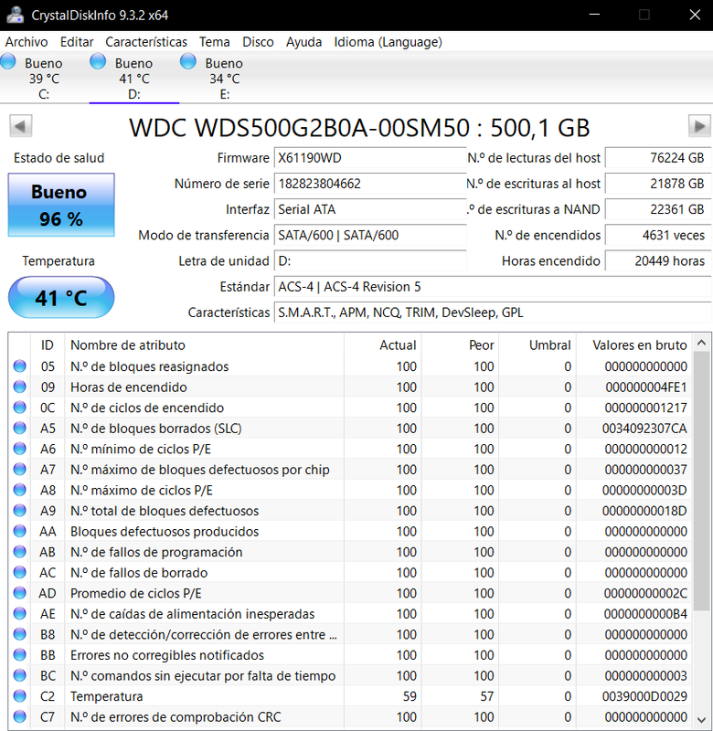Click the transfer mode field SATA/600 | SATA/600
Viewport: 713px width, 731px height.
(x=370, y=235)
